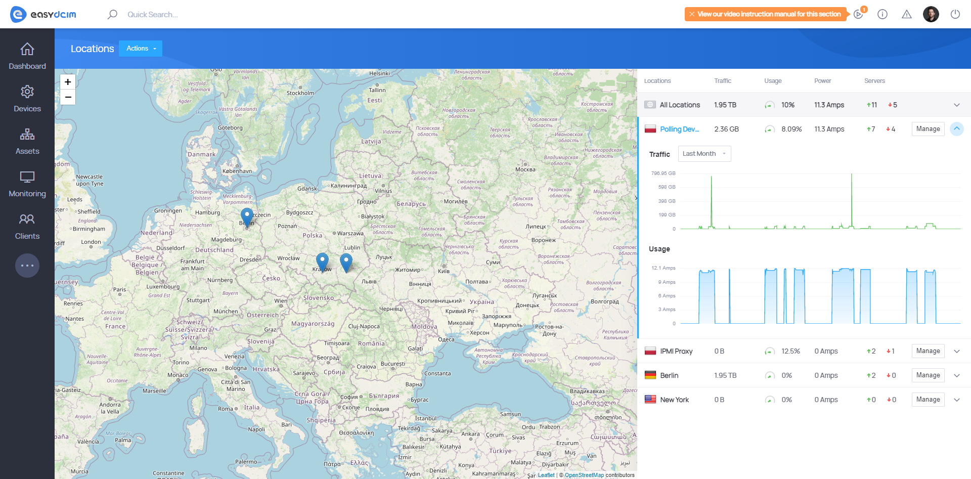Screen dimensions: 971x479
Task: Click Manage for Polling Dev
Action: pos(928,129)
